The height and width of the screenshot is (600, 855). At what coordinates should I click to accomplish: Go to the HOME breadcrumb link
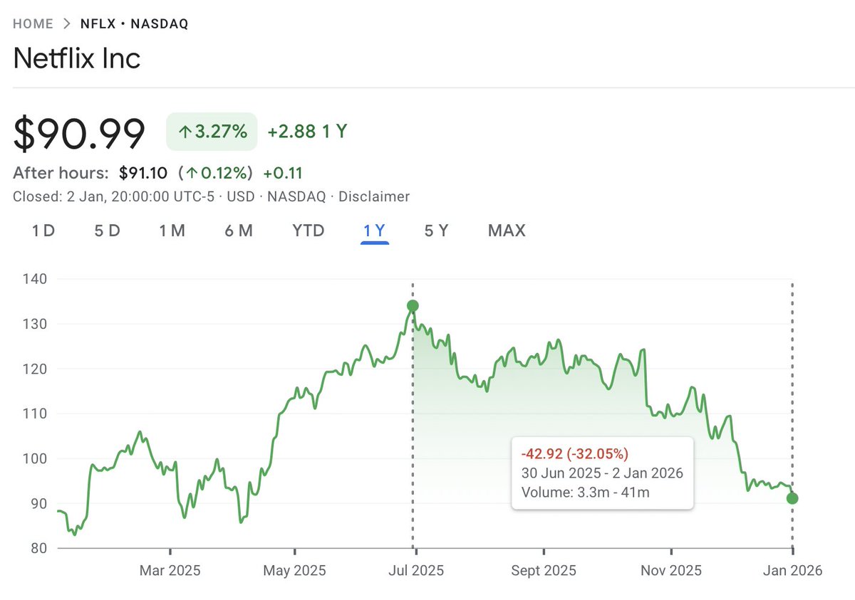[33, 23]
